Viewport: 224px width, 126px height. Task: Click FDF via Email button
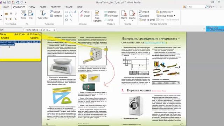147,20
